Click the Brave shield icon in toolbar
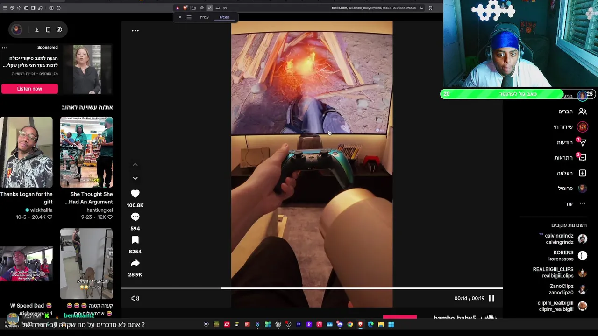 [185, 8]
